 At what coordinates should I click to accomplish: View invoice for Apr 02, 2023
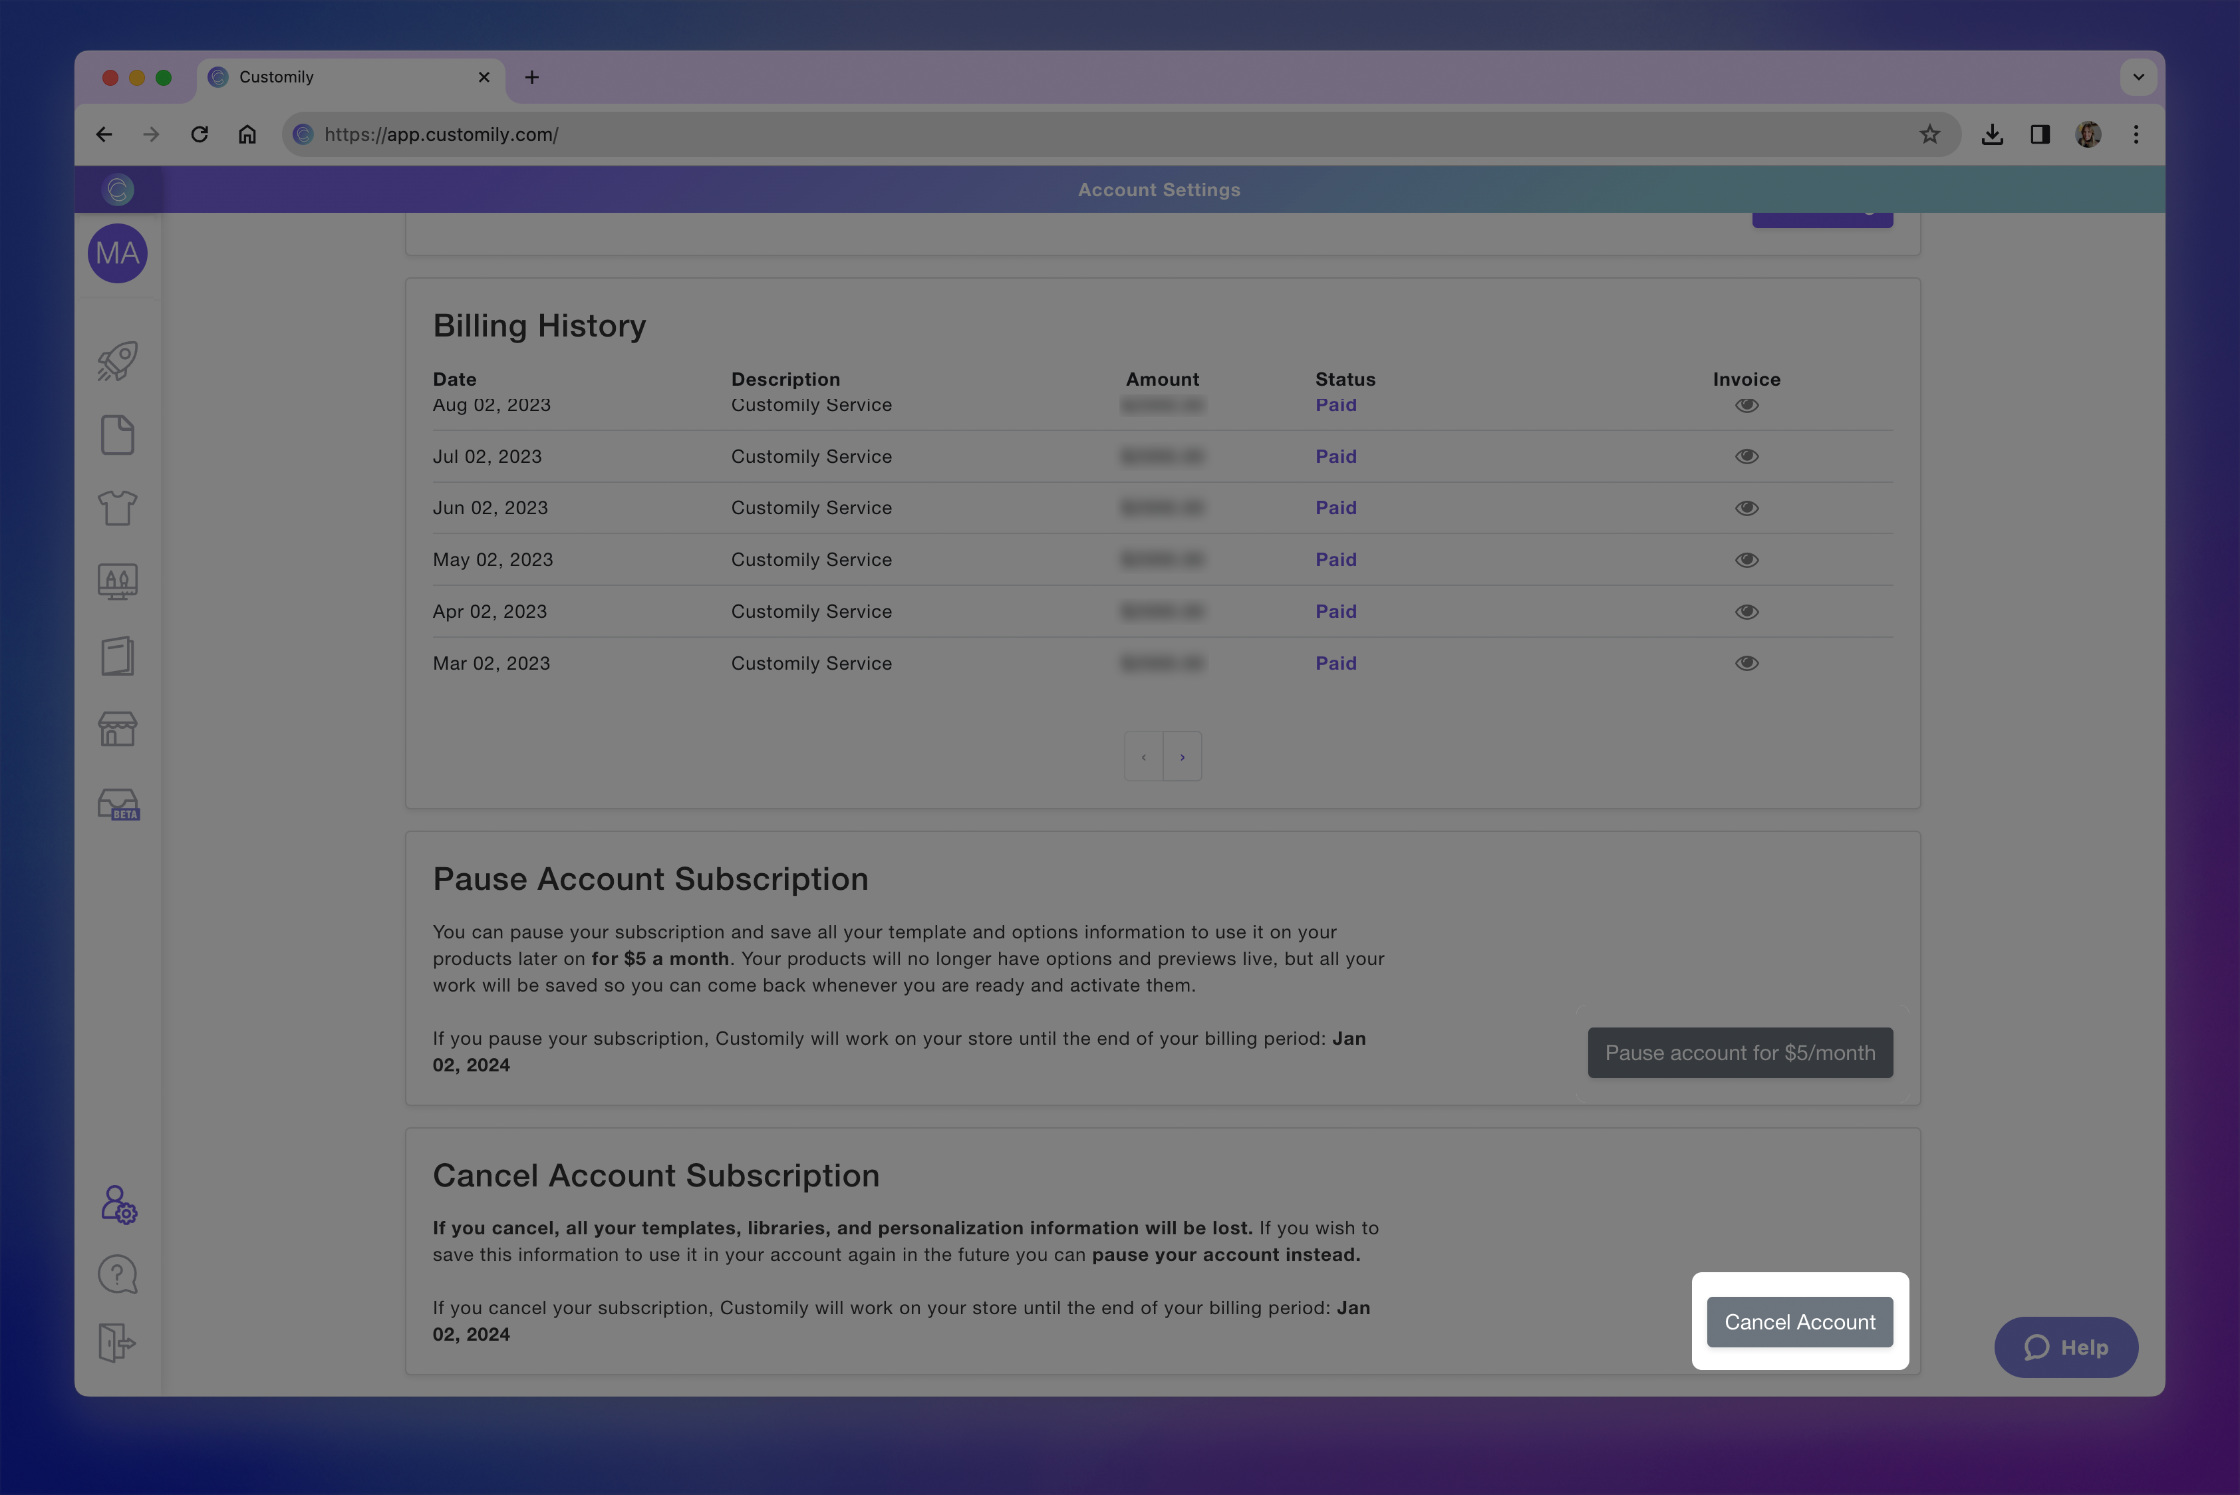coord(1747,611)
